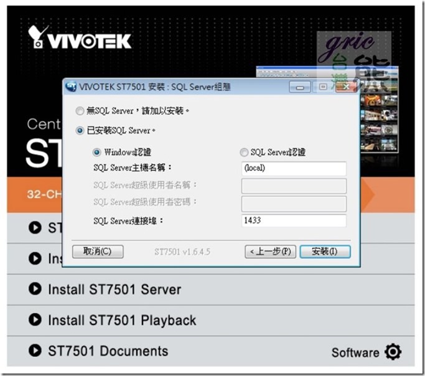Minimize the VIVOTEK ST7501 install dialog

[x=300, y=87]
